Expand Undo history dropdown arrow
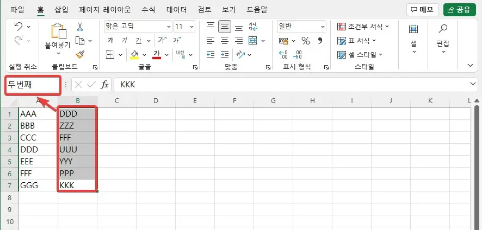Screen dimensions: 482x230 29,27
